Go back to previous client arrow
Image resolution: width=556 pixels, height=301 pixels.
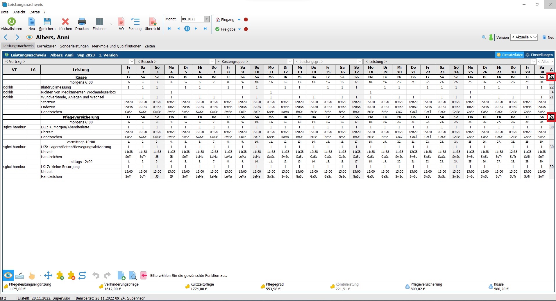(x=6, y=37)
